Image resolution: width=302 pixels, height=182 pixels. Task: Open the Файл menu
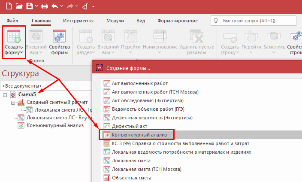click(12, 21)
